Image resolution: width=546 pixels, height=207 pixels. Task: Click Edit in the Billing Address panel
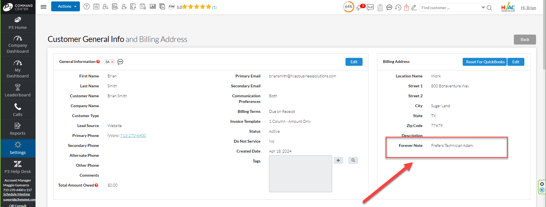pos(516,62)
